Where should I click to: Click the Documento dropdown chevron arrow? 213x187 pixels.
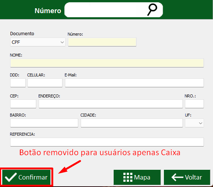coord(62,42)
